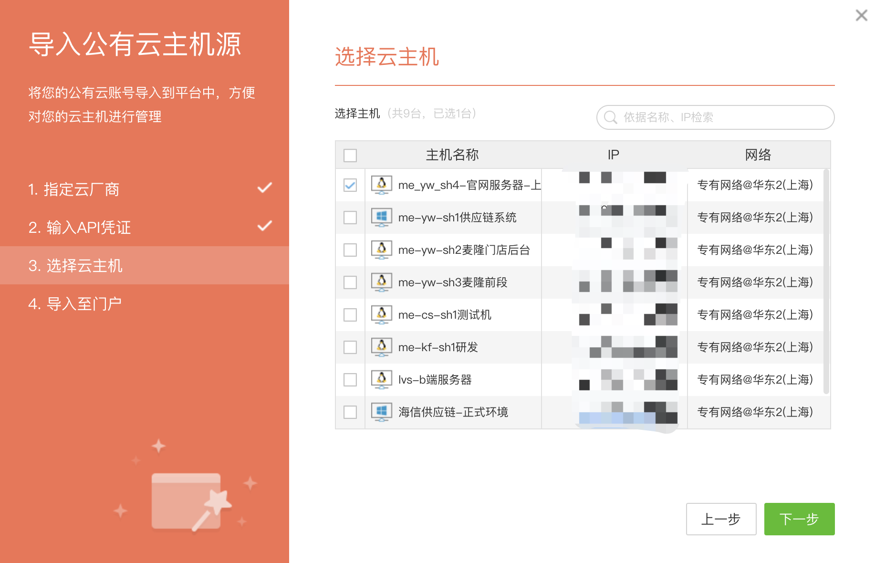Go to step 1 指定云厂商
Image resolution: width=875 pixels, height=563 pixels.
click(74, 189)
